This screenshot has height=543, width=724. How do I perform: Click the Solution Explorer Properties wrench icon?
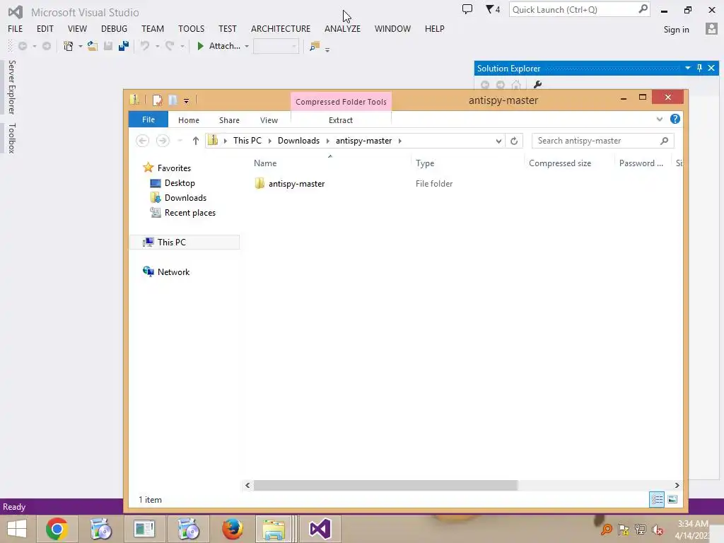point(537,85)
